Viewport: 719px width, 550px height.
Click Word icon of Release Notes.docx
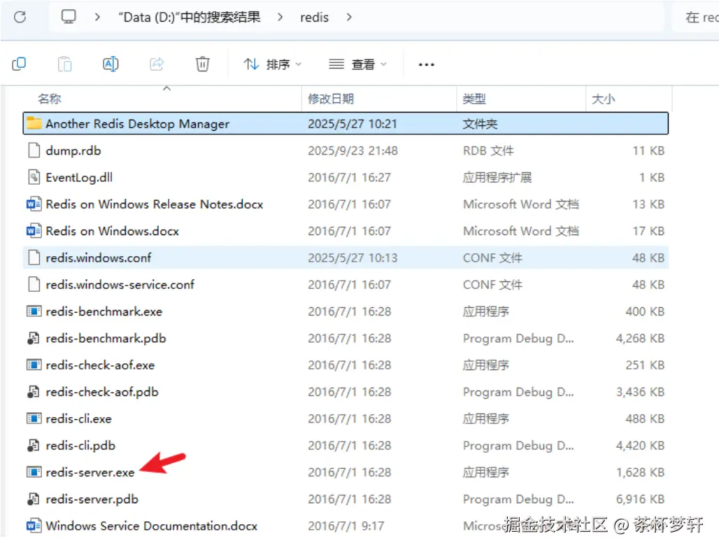pos(34,204)
